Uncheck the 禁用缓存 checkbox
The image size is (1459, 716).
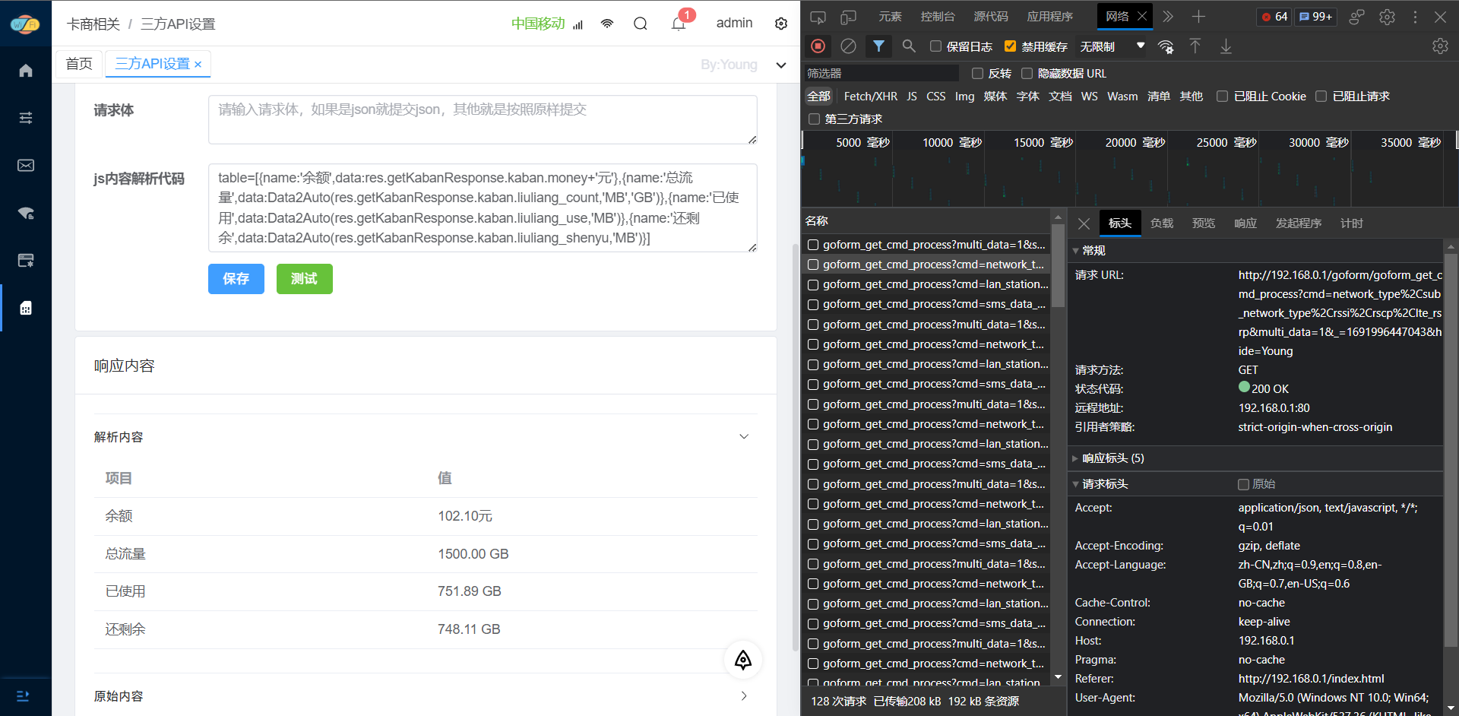(1010, 46)
